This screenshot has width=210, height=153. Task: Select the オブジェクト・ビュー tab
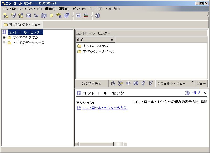point(22,25)
